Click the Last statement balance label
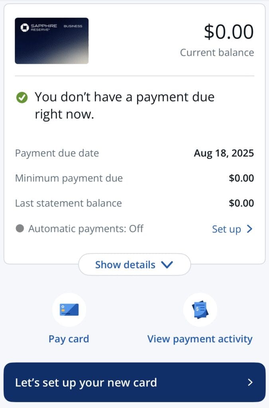Screen dimensions: 269x408 (69, 203)
